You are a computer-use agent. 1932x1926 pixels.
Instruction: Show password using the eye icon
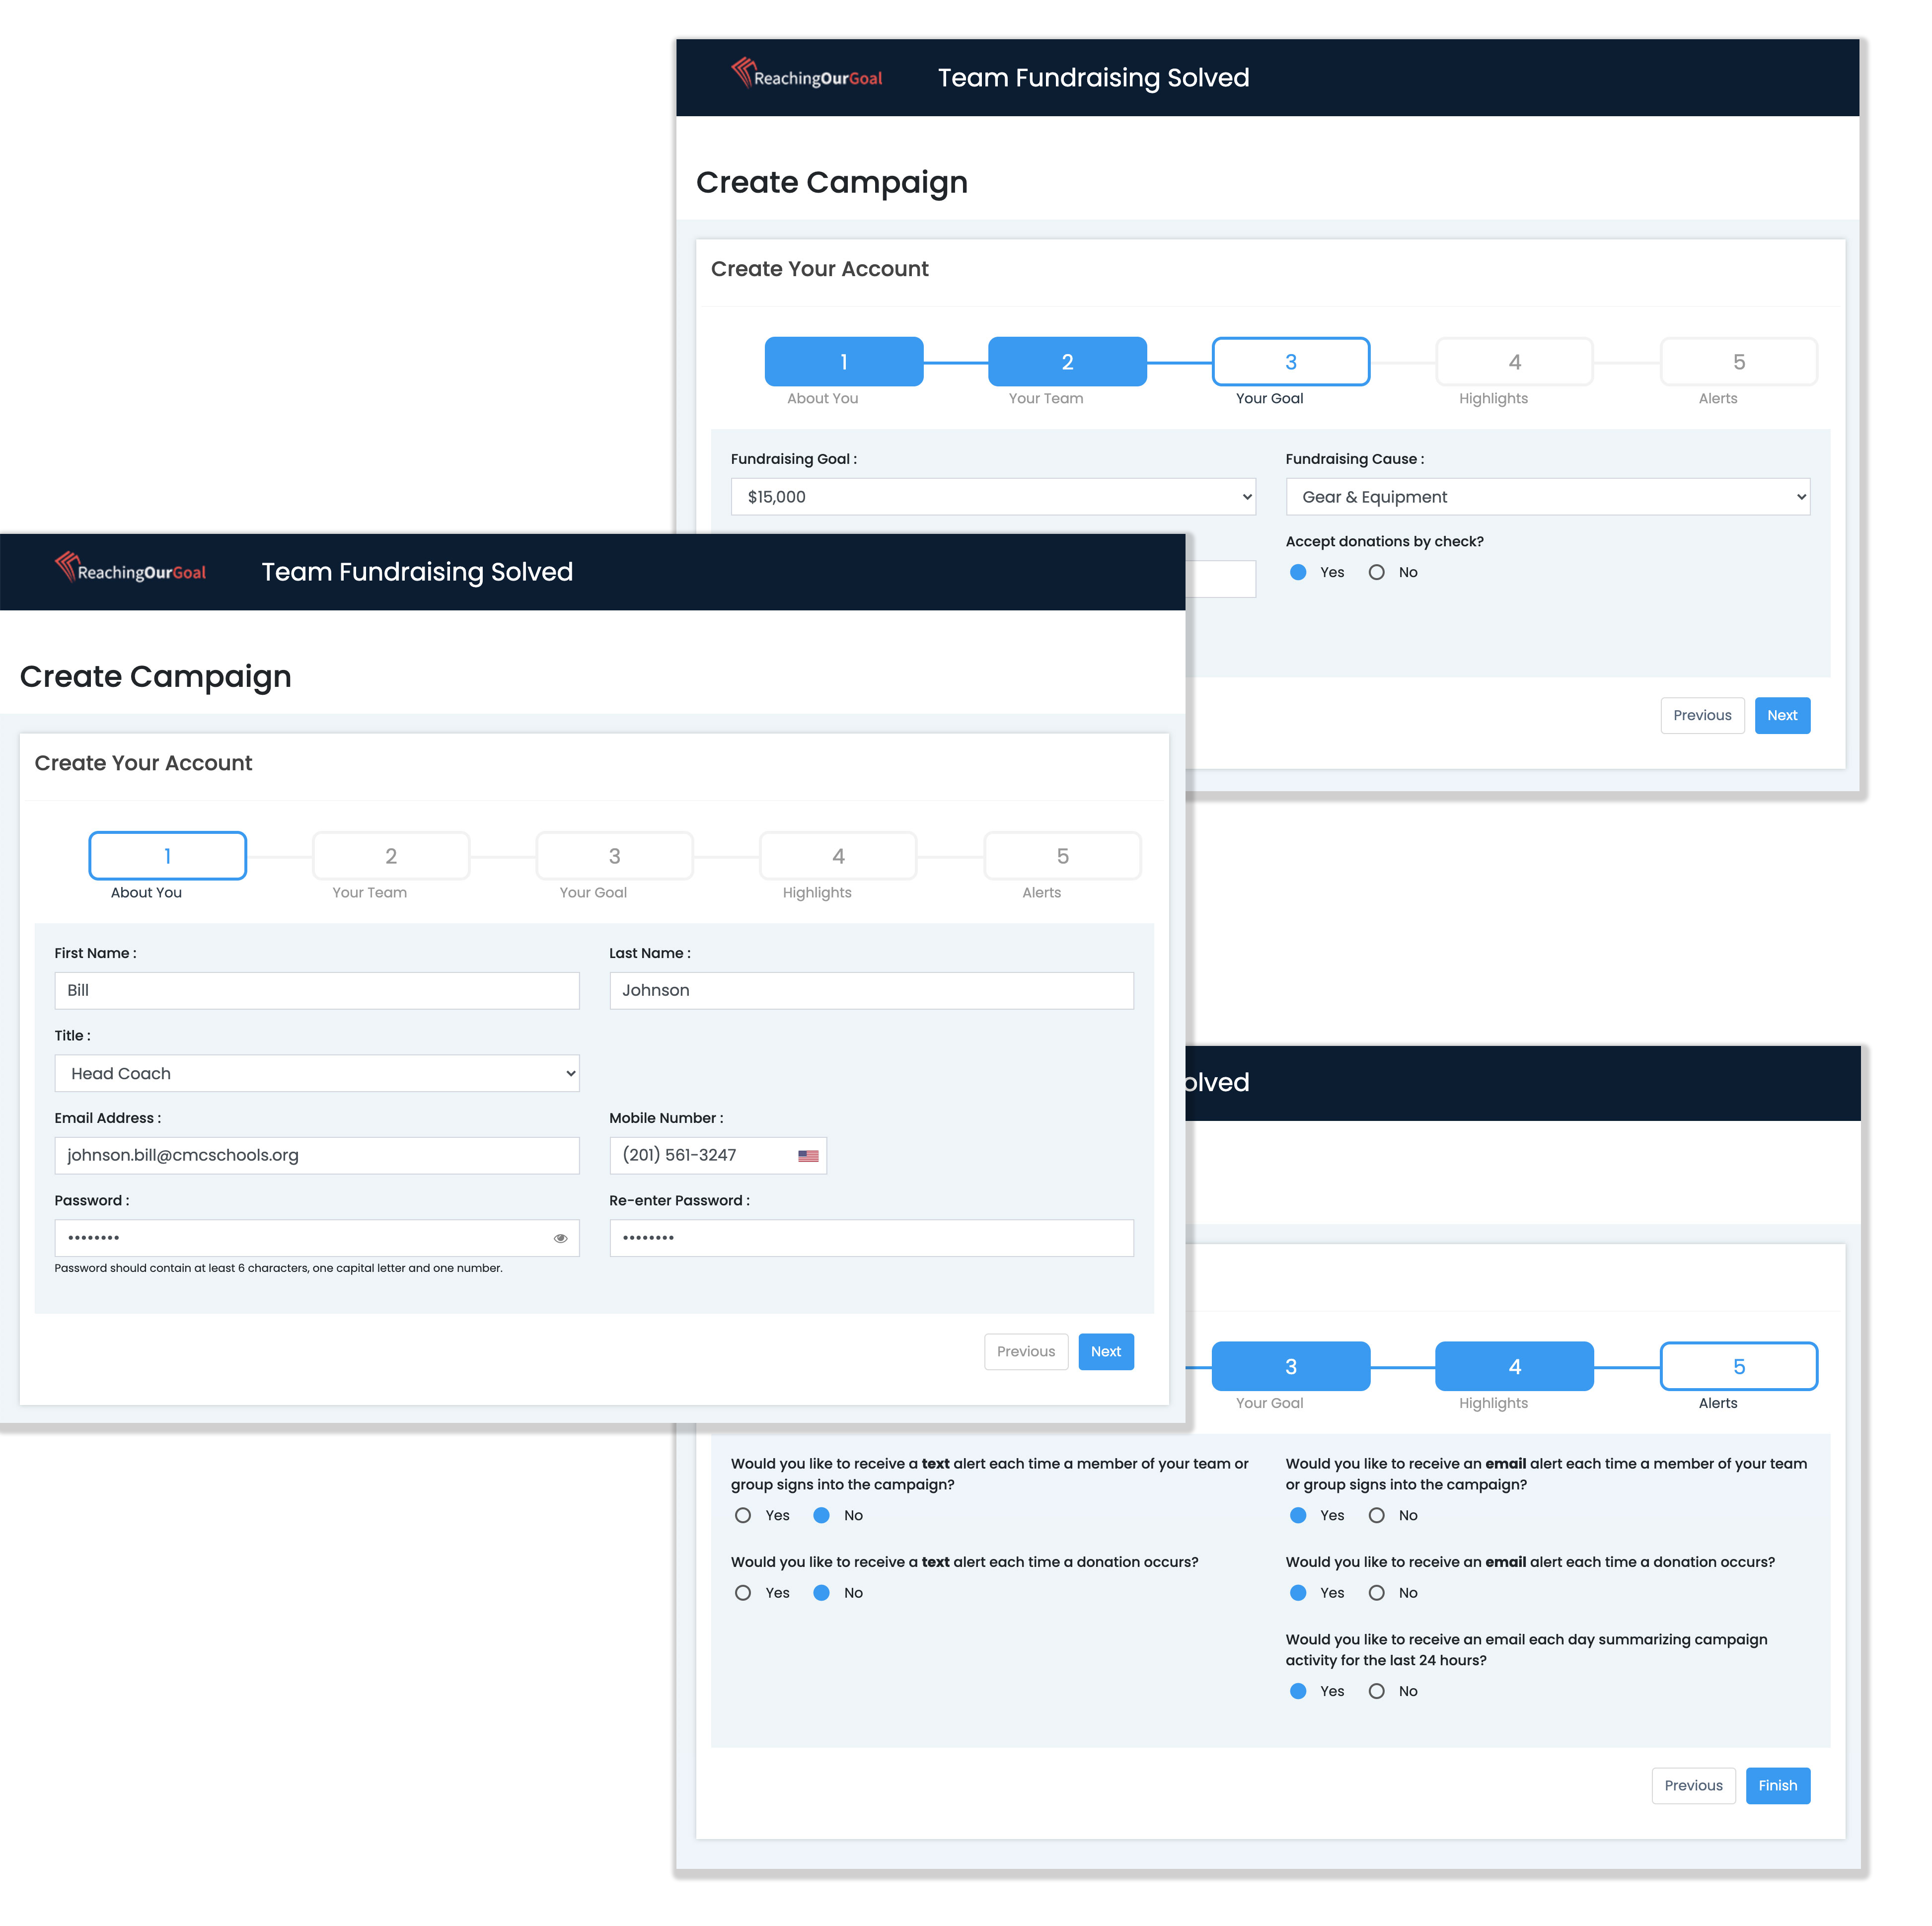[x=561, y=1239]
